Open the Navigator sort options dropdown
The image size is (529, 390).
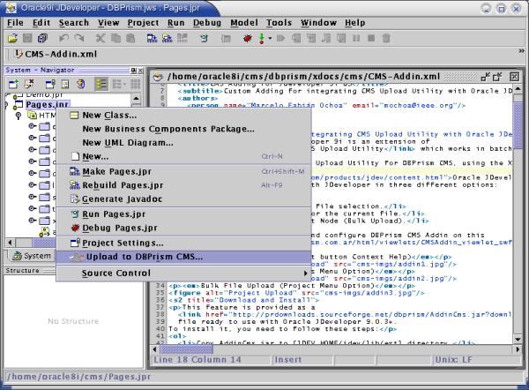118,84
